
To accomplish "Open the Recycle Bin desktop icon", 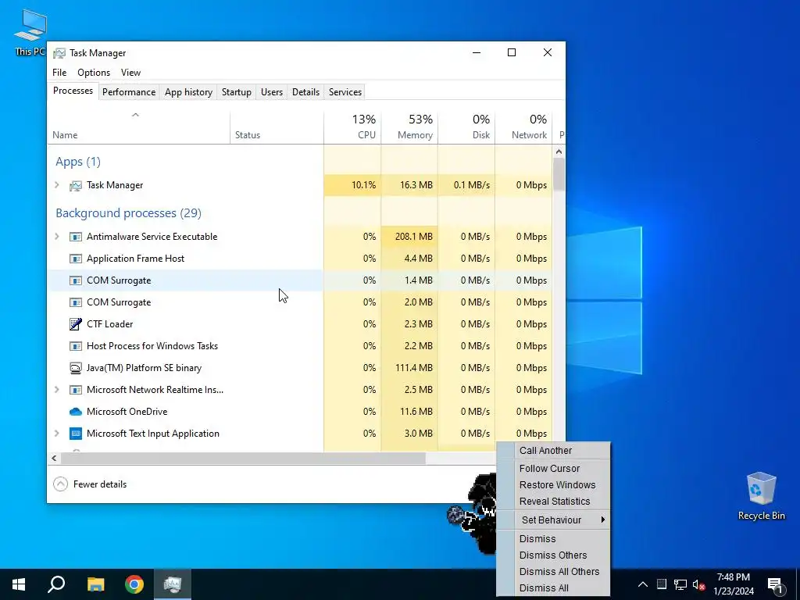I will pos(761,496).
